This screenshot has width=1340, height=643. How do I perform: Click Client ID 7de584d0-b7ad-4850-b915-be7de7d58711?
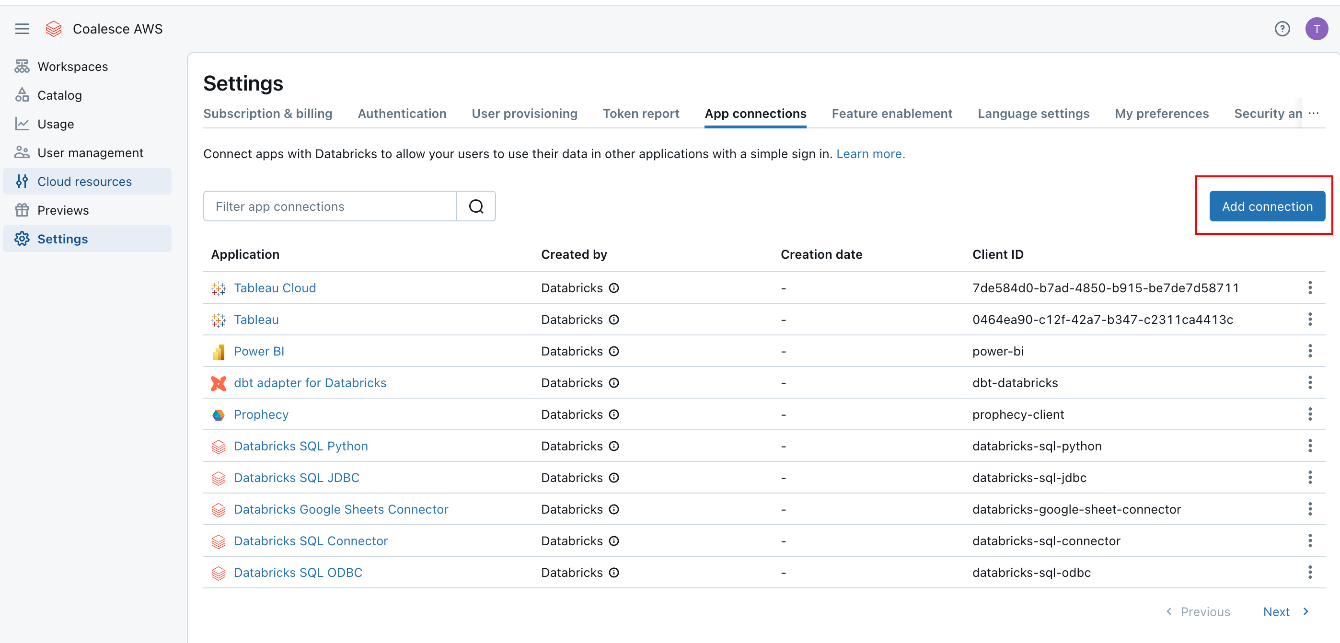coord(1105,288)
